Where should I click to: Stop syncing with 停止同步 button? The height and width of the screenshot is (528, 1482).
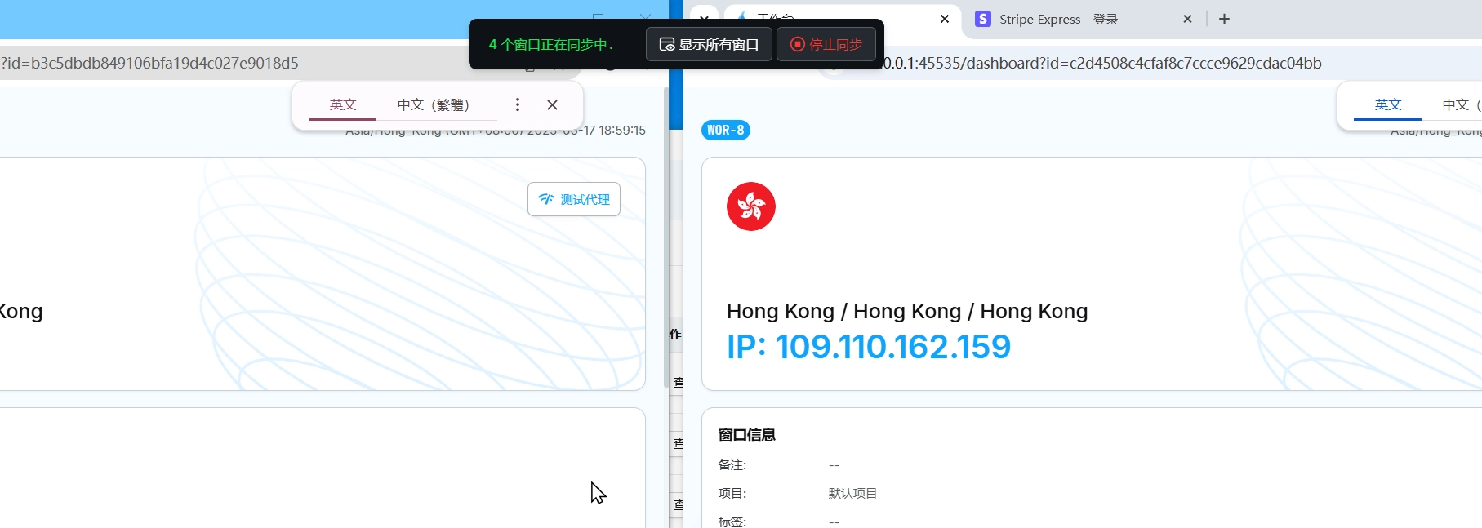[x=826, y=44]
